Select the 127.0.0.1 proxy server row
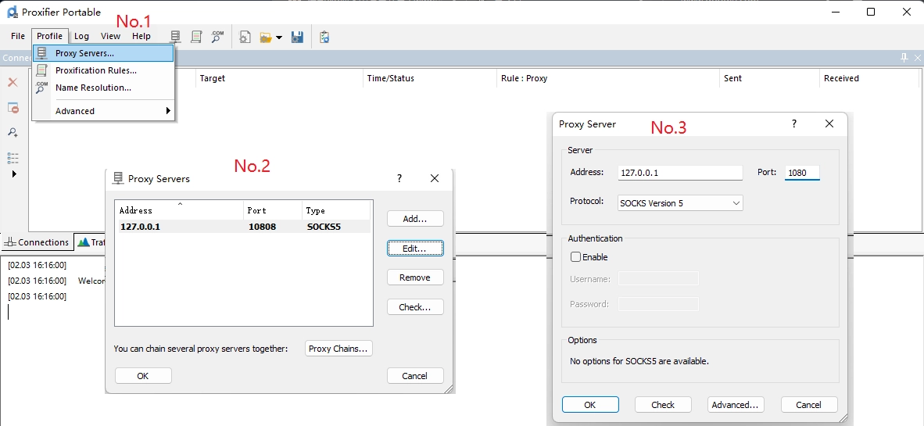 pyautogui.click(x=242, y=227)
